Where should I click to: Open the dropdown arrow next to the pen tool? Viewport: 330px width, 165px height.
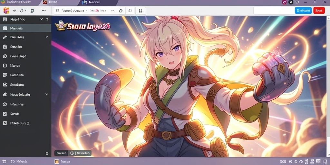pyautogui.click(x=26, y=10)
